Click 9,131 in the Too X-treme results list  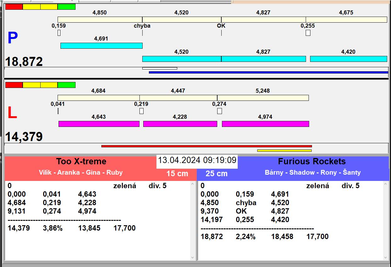pos(17,211)
